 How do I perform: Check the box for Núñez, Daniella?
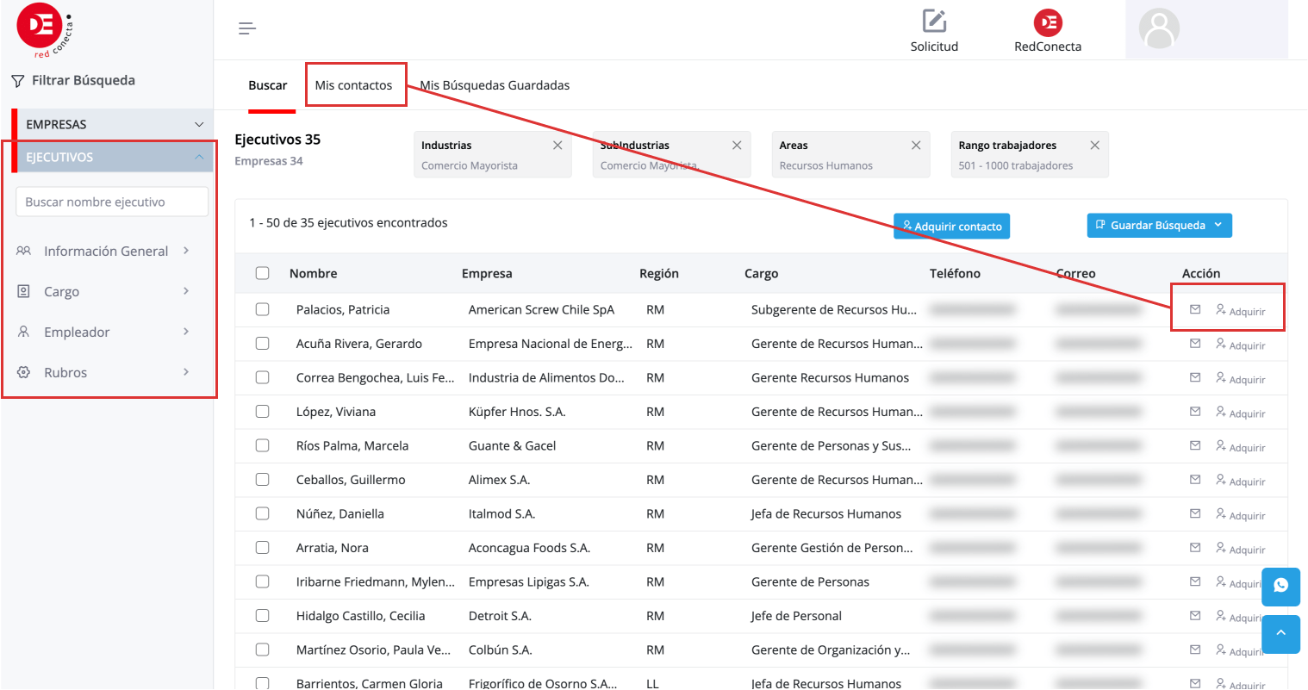coord(262,513)
